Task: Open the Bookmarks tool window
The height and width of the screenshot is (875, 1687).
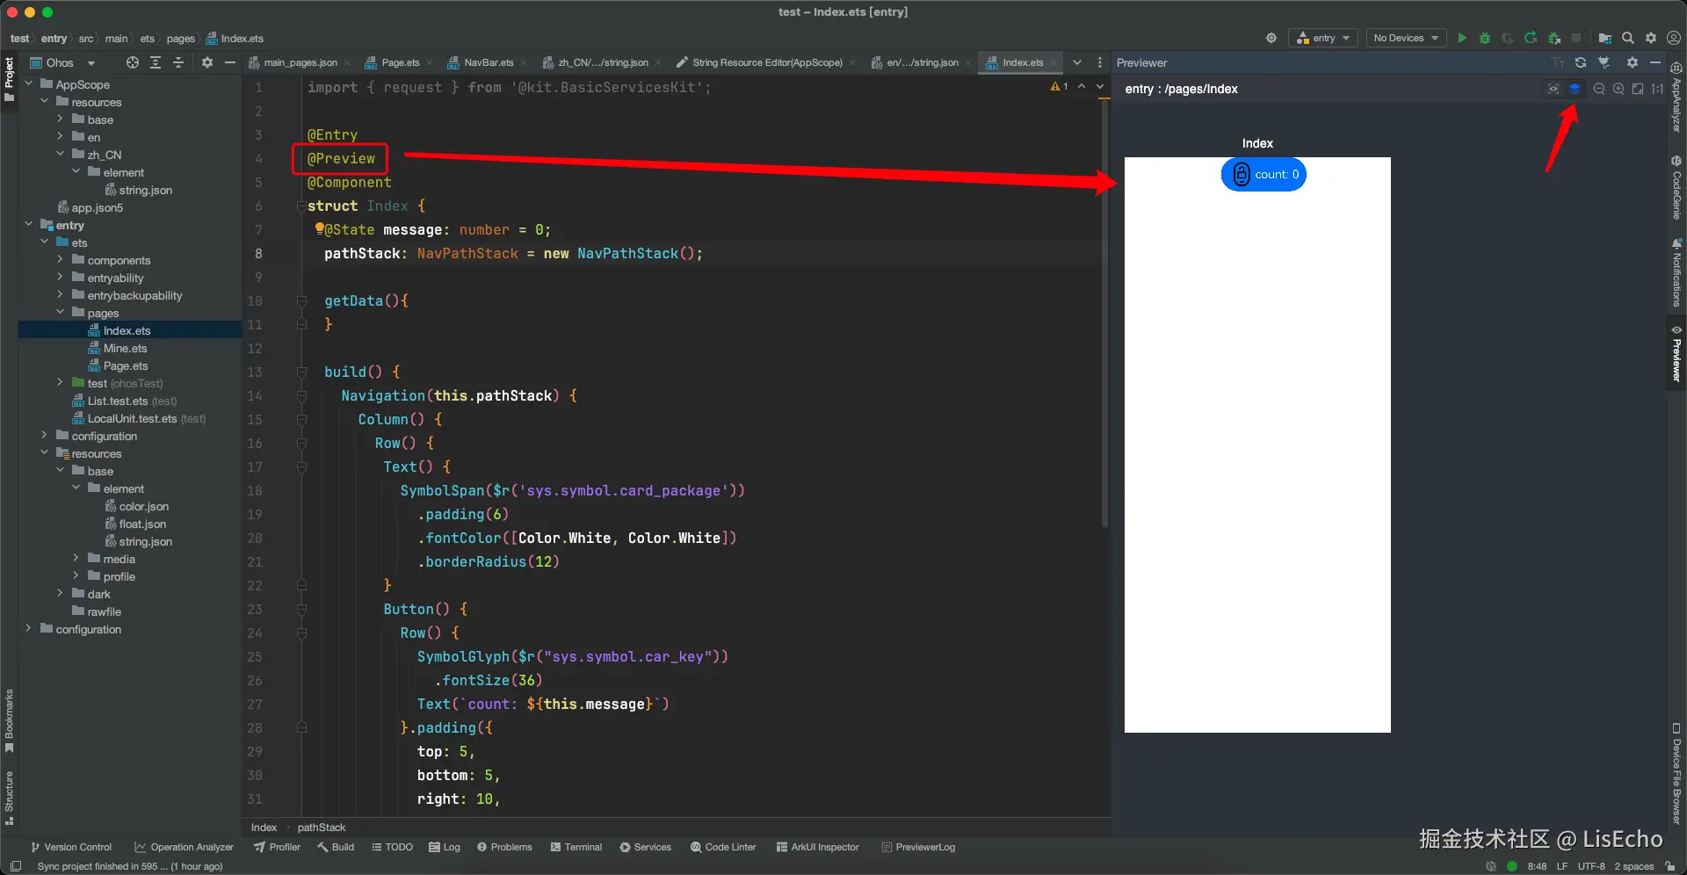Action: coord(10,721)
